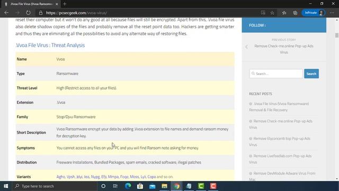The width and height of the screenshot is (339, 191).
Task: Select the 'Ransomware' Type cell
Action: click(67, 73)
